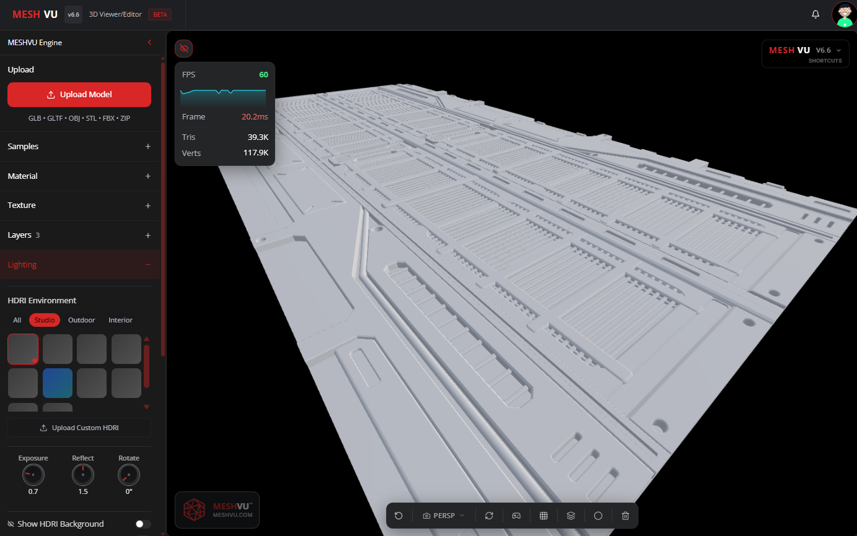Viewport: 857px width, 536px height.
Task: Click the HDRI Environment heading
Action: click(42, 300)
